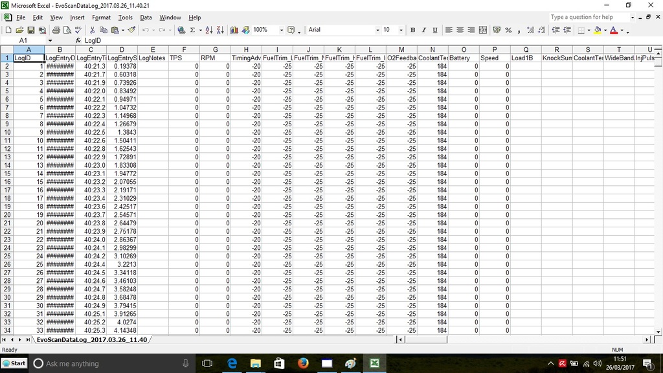Apply percent style formatting

(508, 30)
